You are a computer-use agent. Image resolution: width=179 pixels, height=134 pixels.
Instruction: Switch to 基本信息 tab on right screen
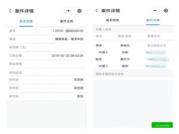(112, 20)
